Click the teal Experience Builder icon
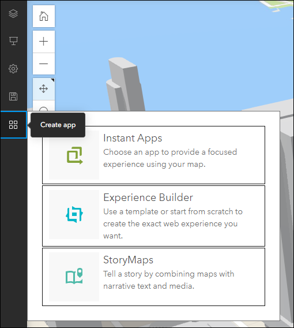 click(x=74, y=214)
